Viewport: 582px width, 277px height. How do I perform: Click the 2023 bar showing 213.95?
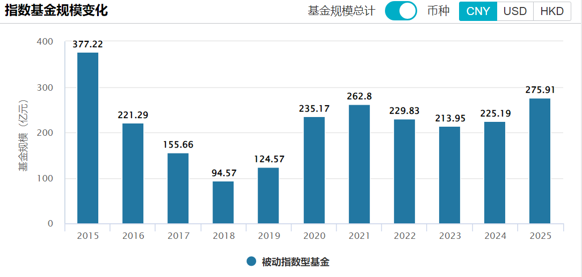[x=449, y=175]
